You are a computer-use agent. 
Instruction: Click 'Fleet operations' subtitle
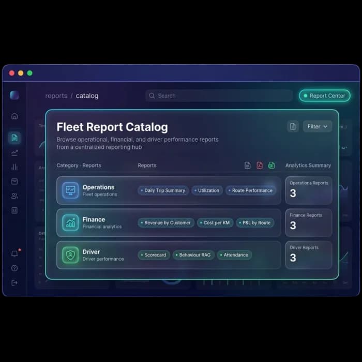point(100,194)
